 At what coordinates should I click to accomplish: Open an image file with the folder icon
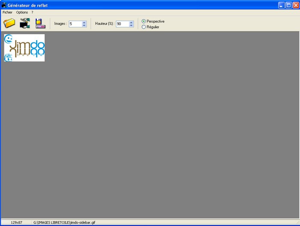(9, 23)
